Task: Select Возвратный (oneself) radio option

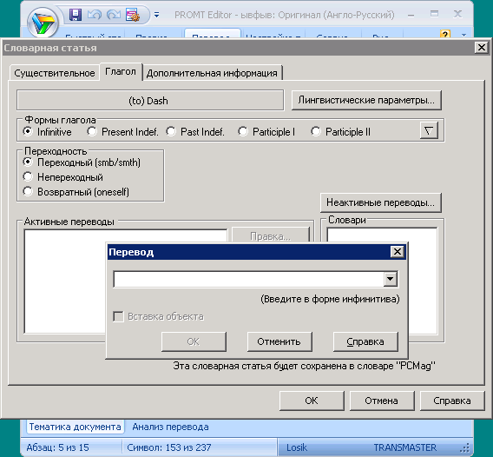Action: [76, 192]
